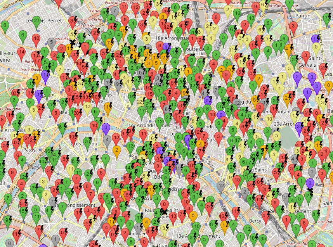Click the Passy map label

point(29,150)
